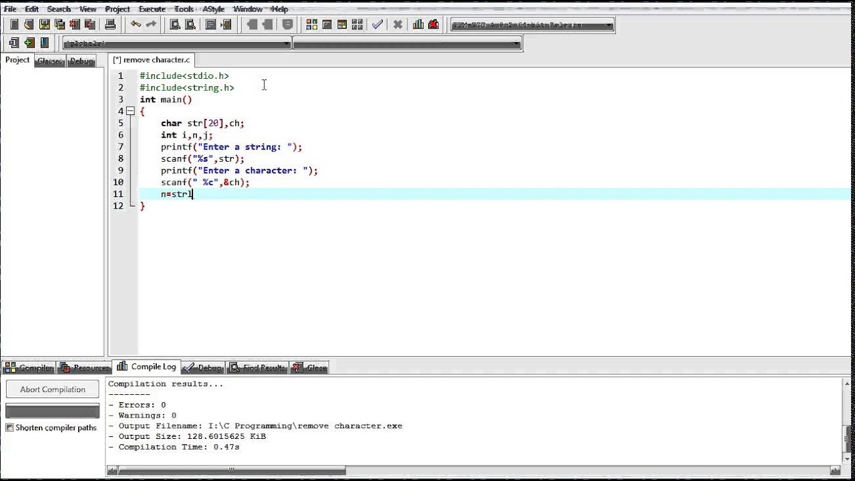855x481 pixels.
Task: Open the AStyle menu
Action: pos(214,9)
